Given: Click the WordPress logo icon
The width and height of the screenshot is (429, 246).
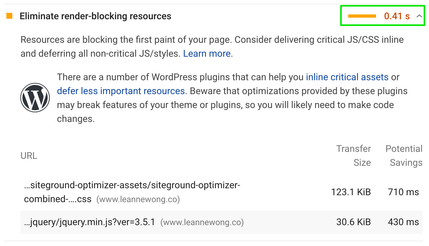Looking at the screenshot, I should click(35, 98).
